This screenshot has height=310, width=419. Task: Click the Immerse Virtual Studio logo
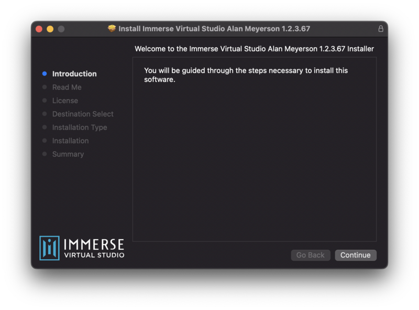coord(82,248)
